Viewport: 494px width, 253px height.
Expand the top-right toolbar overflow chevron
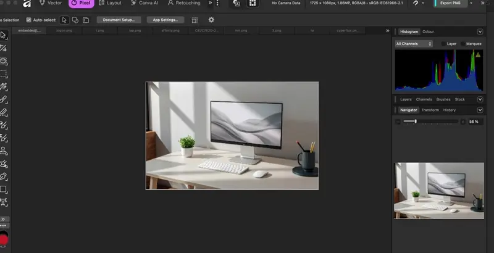point(483,3)
